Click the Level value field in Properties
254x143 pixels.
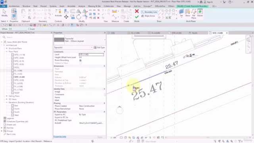91,55
